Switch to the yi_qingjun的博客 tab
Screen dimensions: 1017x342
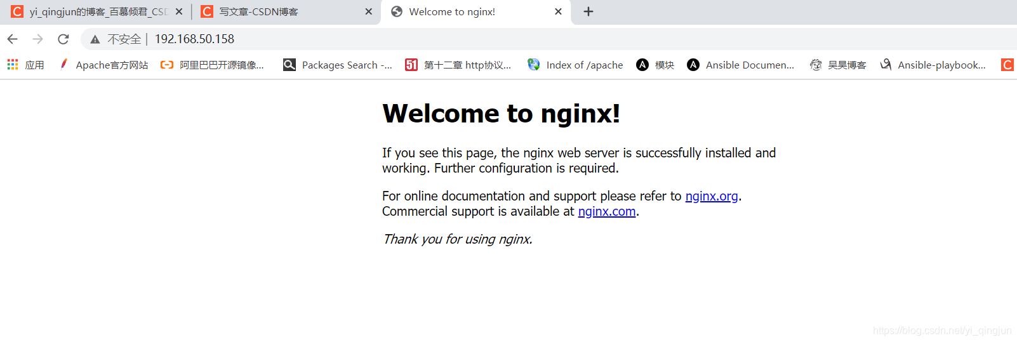89,11
